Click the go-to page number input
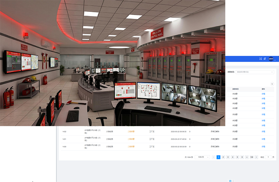This screenshot has height=182, width=279. click(268, 157)
